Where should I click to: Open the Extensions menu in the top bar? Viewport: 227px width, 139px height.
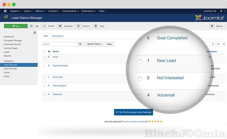pyautogui.click(x=89, y=11)
